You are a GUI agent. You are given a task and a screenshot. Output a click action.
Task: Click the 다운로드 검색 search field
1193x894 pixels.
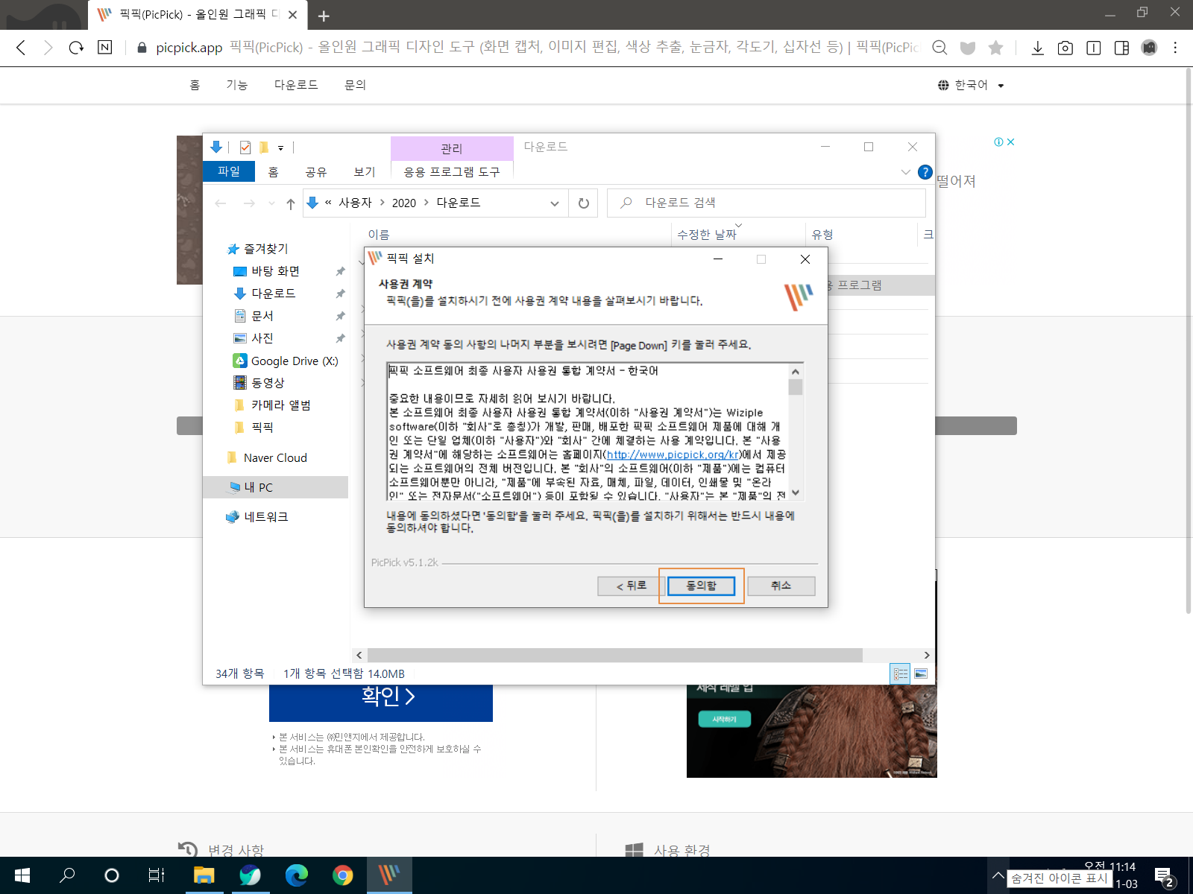[x=767, y=203]
